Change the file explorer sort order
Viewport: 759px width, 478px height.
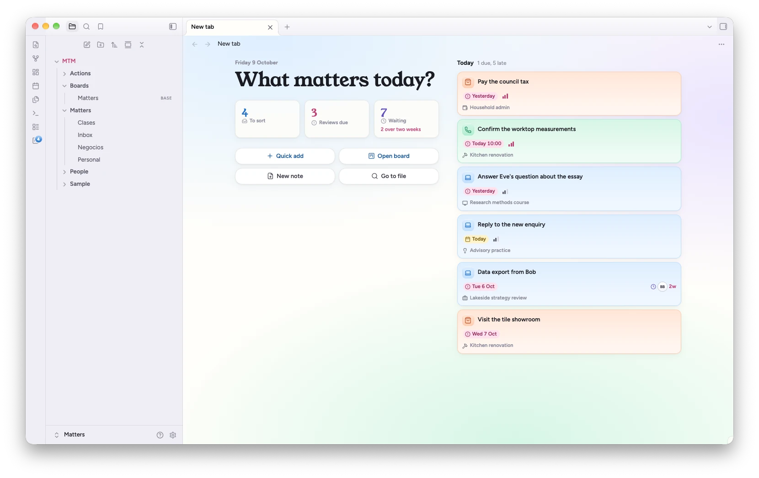click(x=114, y=45)
